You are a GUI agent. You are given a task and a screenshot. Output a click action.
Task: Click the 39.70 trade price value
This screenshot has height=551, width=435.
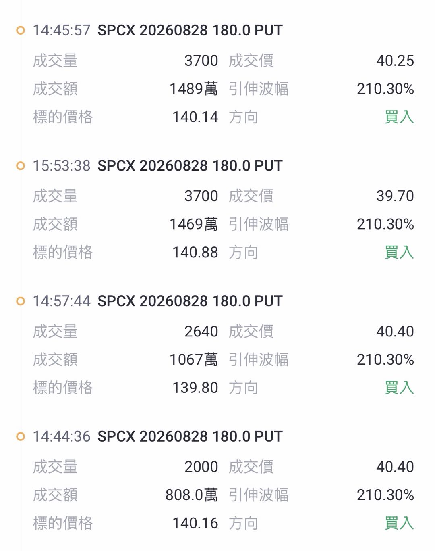pos(395,196)
